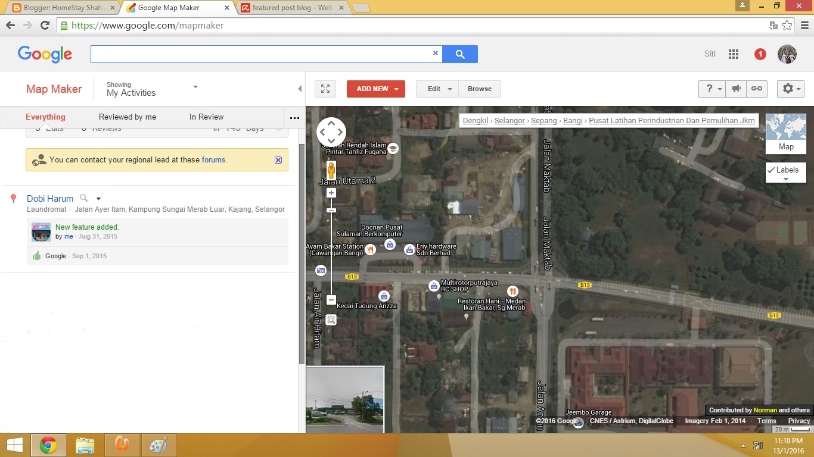Zoom out using the map zoom slider

331,300
